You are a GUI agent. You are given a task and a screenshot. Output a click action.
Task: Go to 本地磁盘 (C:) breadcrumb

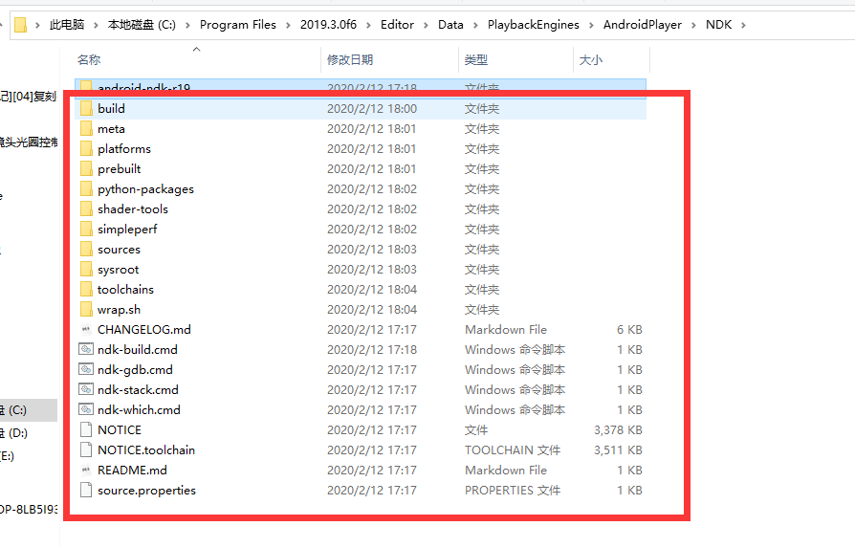142,25
